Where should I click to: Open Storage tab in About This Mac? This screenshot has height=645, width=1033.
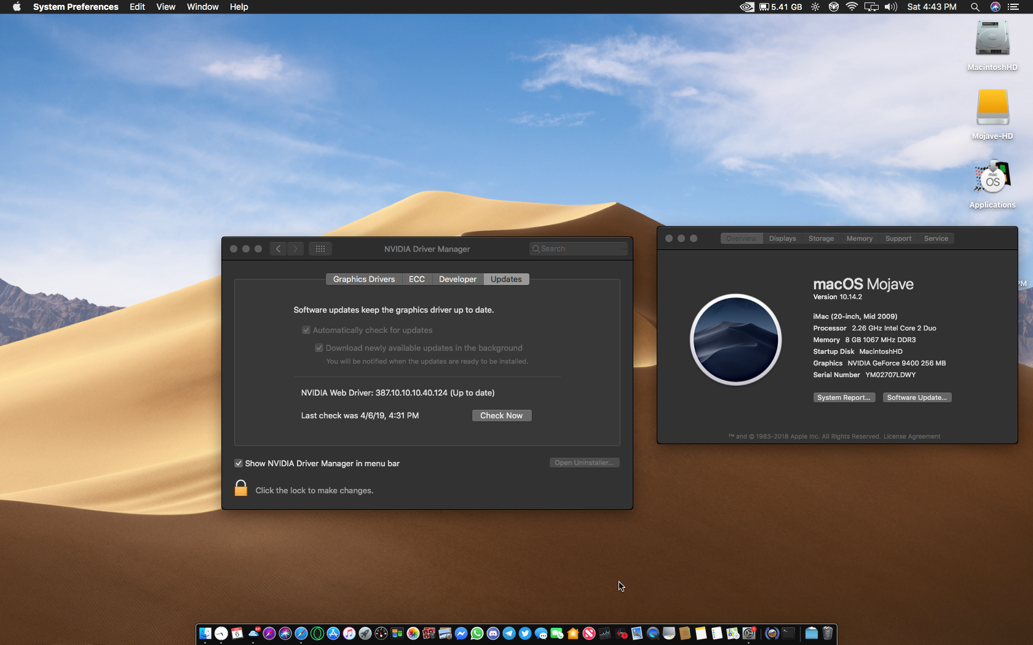pyautogui.click(x=821, y=238)
